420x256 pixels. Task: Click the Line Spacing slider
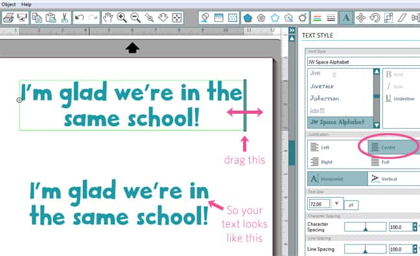(365, 249)
